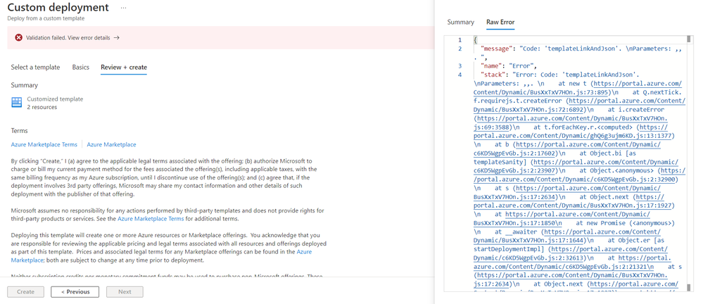The width and height of the screenshot is (703, 304).
Task: Open the Azure Marketplace link under Terms
Action: [112, 144]
